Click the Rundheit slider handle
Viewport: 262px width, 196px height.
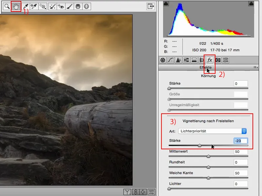[x=208, y=167]
